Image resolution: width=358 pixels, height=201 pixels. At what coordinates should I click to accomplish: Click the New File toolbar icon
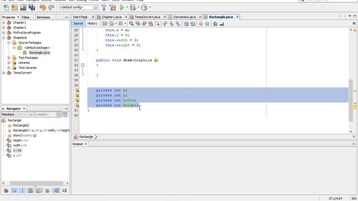point(6,7)
